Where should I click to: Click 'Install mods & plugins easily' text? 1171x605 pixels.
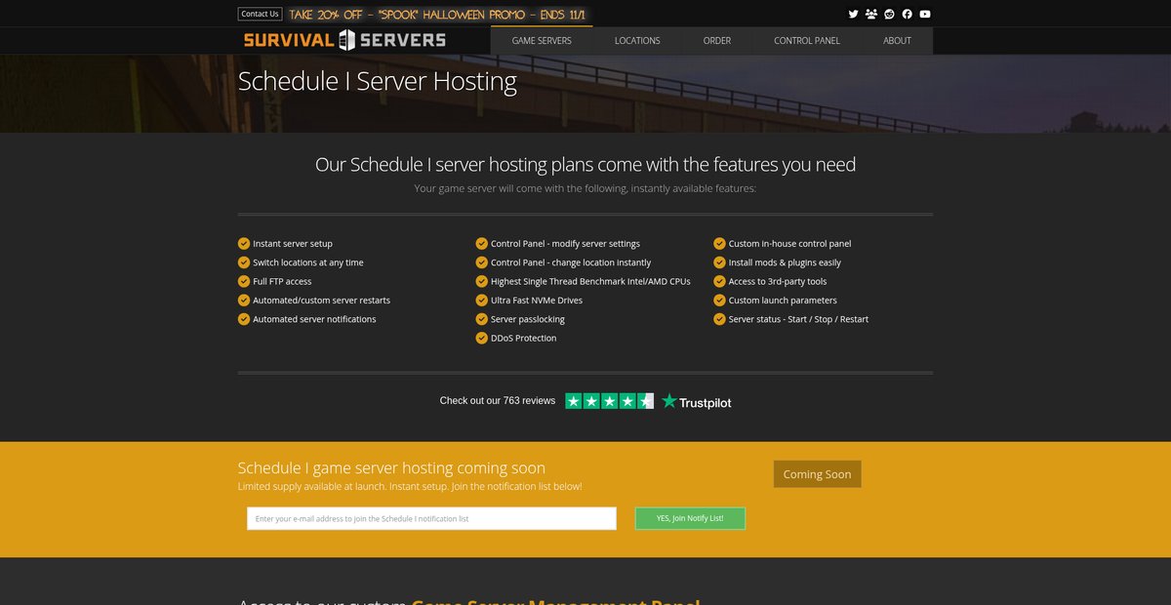pos(785,262)
